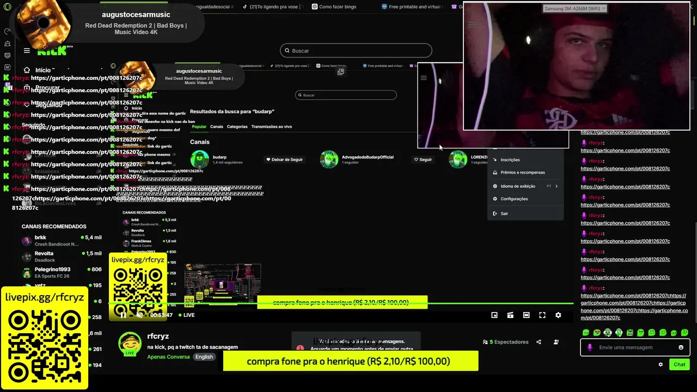Click the purple microphone badge in chat input

(x=590, y=347)
